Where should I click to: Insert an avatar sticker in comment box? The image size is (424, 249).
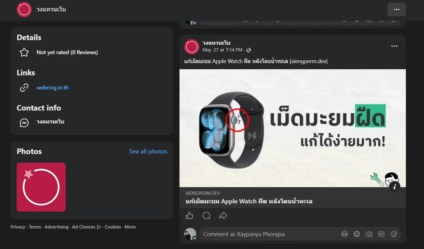click(x=345, y=234)
